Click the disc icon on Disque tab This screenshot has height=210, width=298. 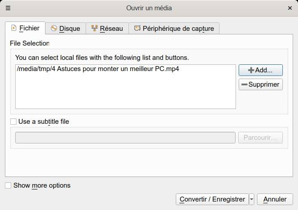pyautogui.click(x=54, y=29)
